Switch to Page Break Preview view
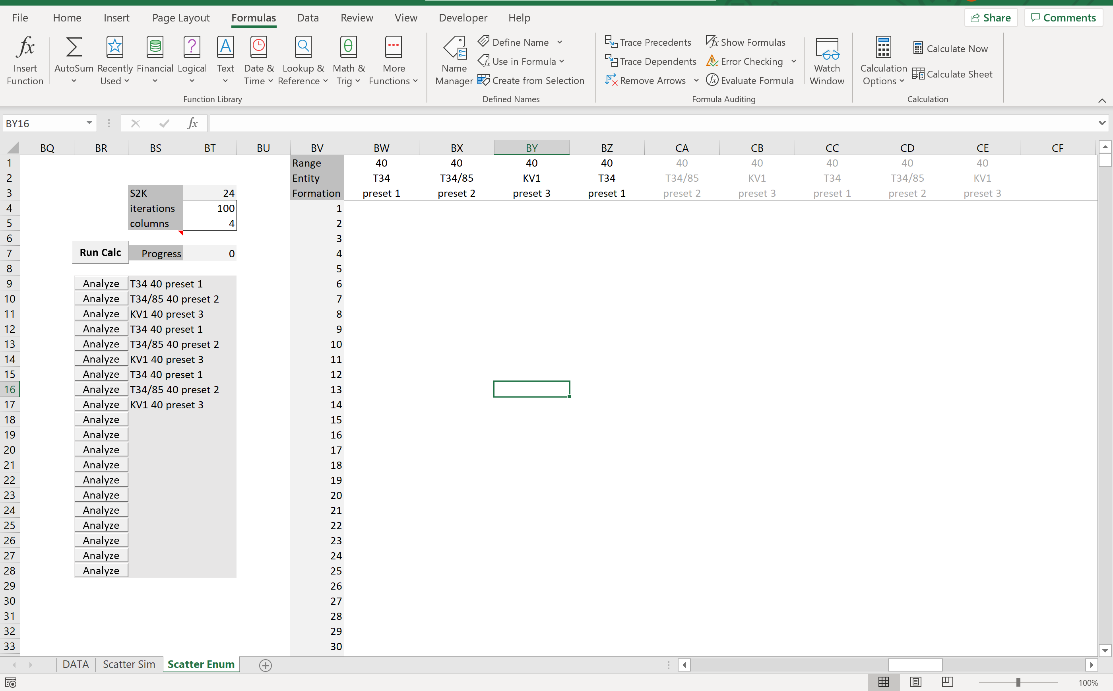This screenshot has height=691, width=1113. coord(947,682)
